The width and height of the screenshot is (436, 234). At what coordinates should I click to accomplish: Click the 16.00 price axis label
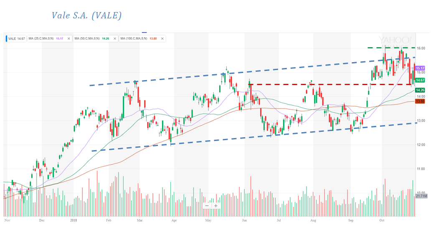421,48
